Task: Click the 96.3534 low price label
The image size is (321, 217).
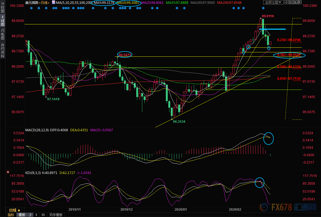Action: click(179, 122)
